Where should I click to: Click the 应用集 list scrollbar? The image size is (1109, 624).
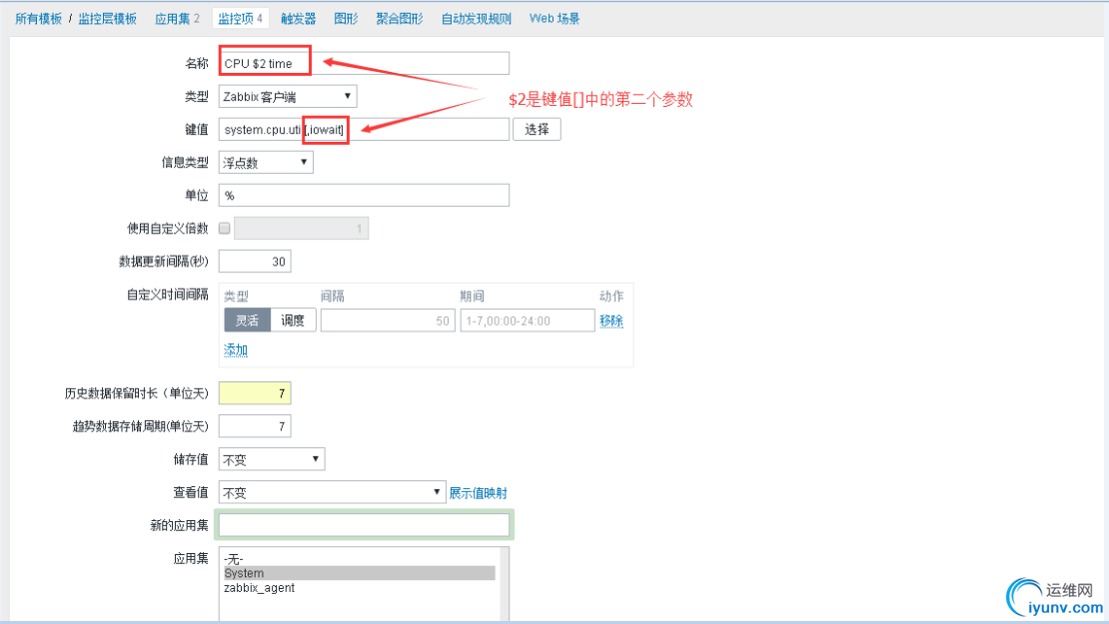click(505, 584)
